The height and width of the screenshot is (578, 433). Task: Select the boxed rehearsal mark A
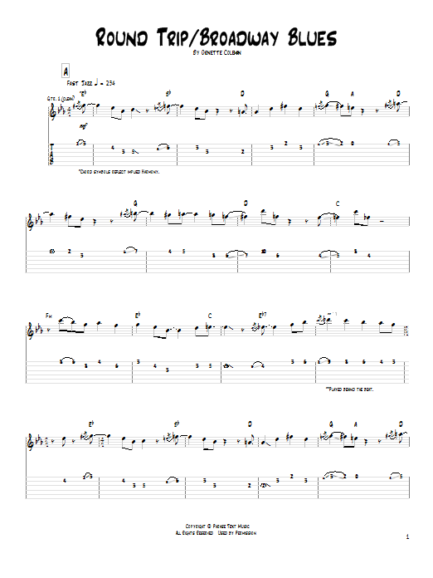[x=66, y=71]
